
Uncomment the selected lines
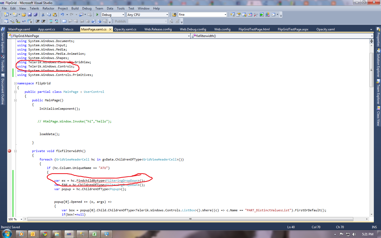coord(56,21)
